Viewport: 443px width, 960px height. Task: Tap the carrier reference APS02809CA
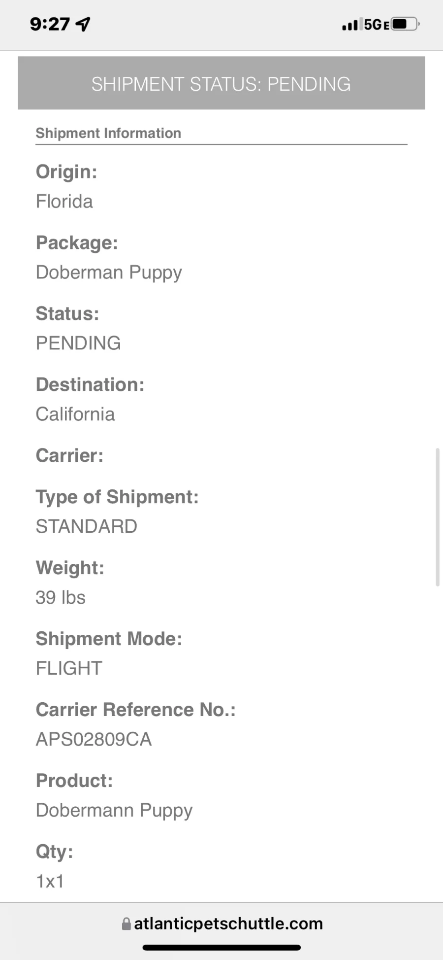[94, 739]
